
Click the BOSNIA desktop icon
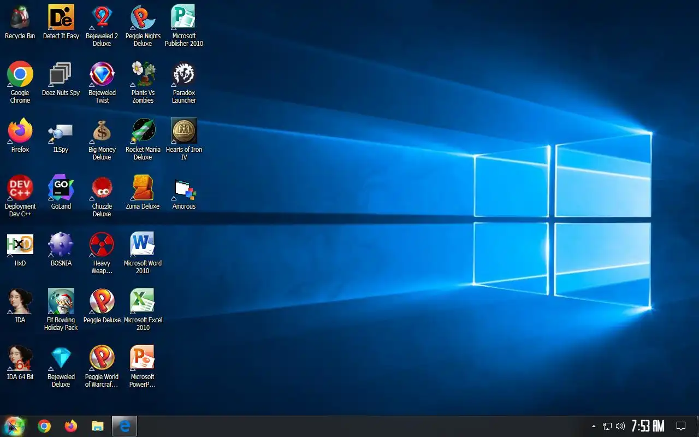coord(61,250)
